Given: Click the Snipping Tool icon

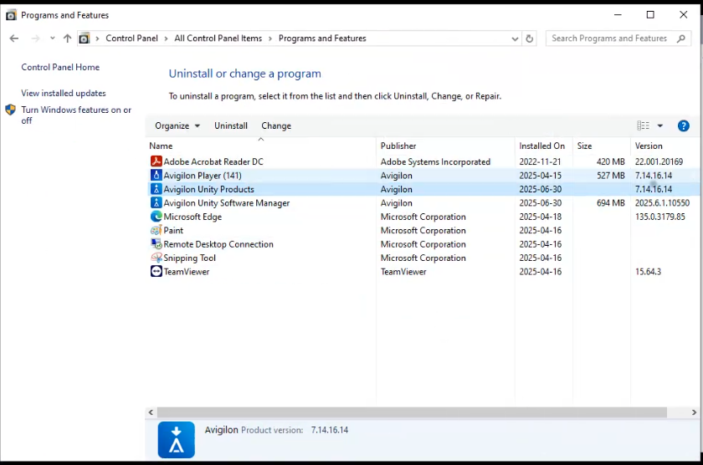Looking at the screenshot, I should point(156,258).
